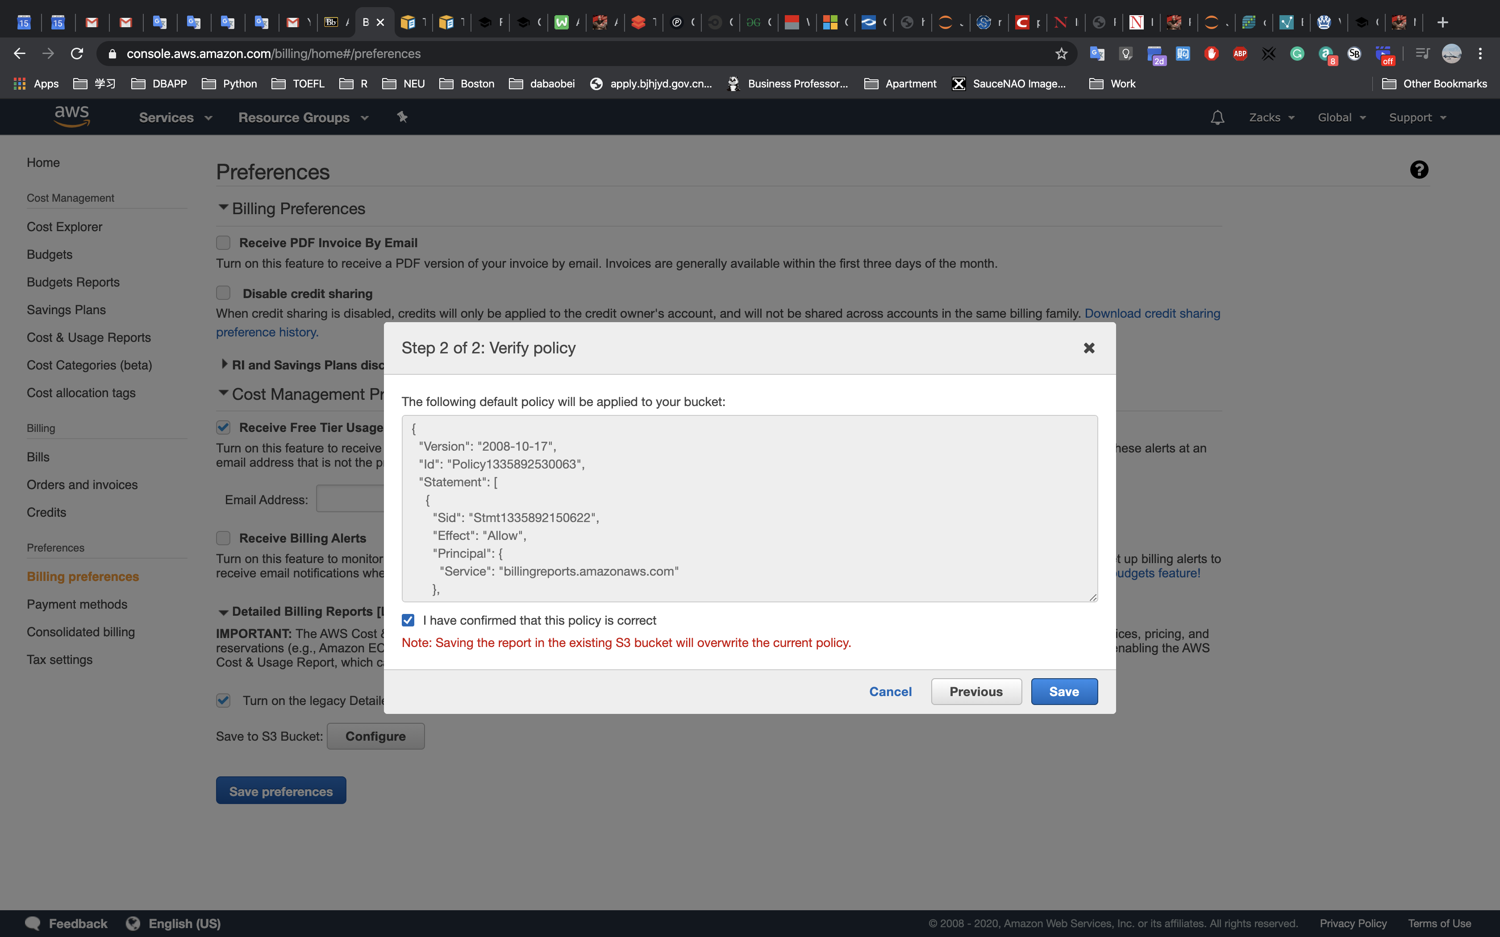Click inside the bucket policy text area
1500x937 pixels.
click(749, 508)
